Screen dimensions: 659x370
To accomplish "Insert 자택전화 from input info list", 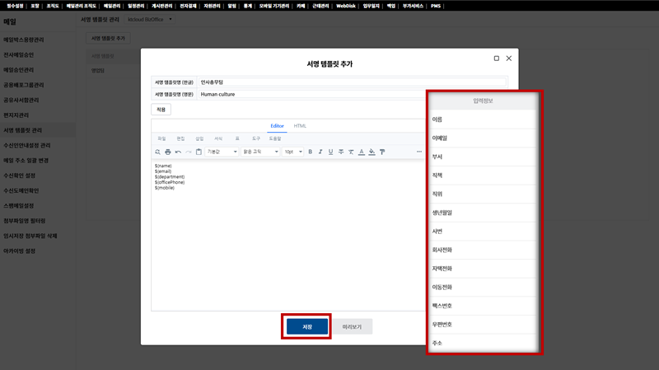I will coord(483,269).
